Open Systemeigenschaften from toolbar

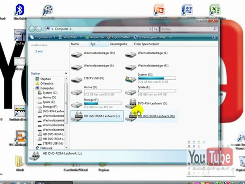(x=150, y=37)
